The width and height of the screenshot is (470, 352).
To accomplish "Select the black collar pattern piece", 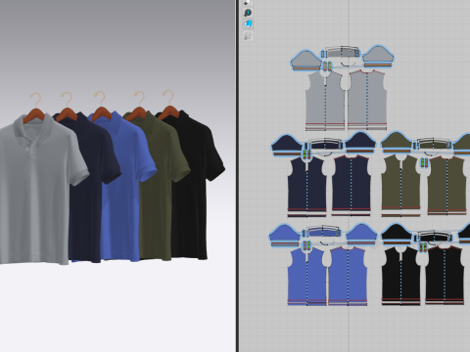I will 434,236.
